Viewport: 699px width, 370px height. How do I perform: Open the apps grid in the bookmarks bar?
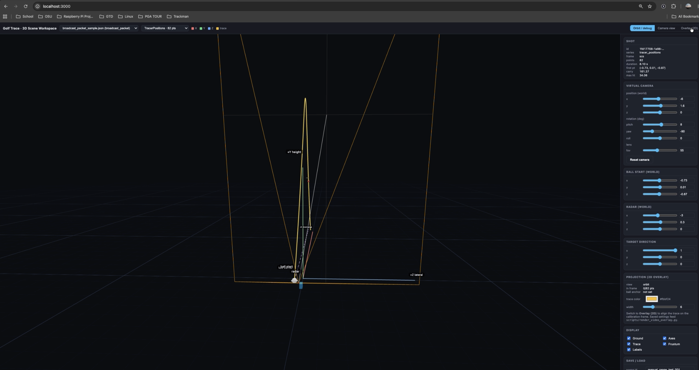click(x=5, y=16)
